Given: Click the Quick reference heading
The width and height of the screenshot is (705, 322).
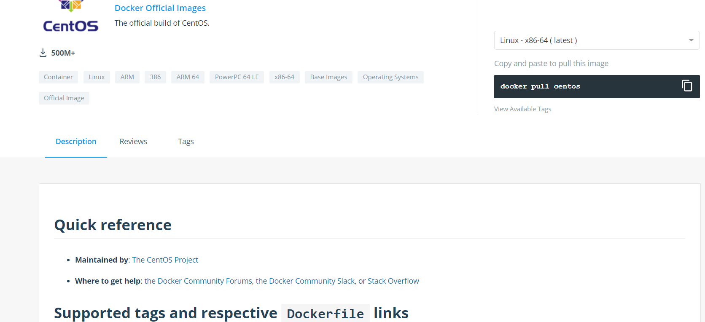Looking at the screenshot, I should [x=113, y=225].
